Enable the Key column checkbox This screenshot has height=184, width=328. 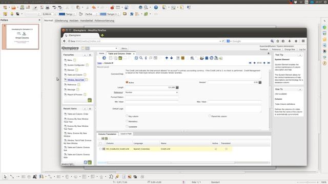tap(127, 116)
